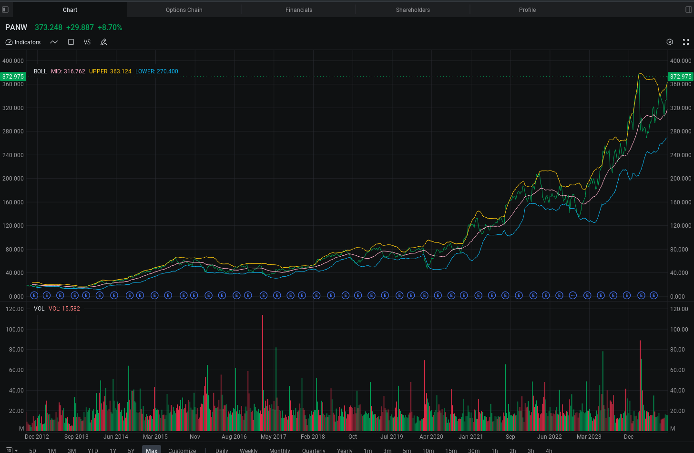
Task: Click the PANW ticker symbol
Action: tap(16, 28)
